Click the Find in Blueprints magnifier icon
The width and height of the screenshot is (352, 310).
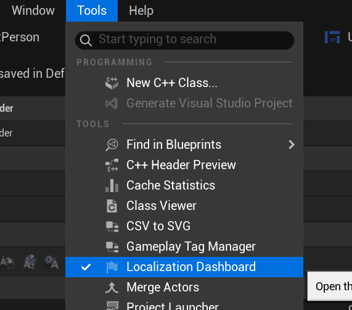[112, 145]
